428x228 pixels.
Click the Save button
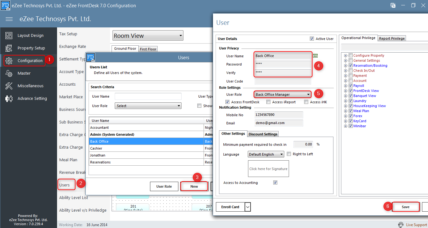click(406, 207)
